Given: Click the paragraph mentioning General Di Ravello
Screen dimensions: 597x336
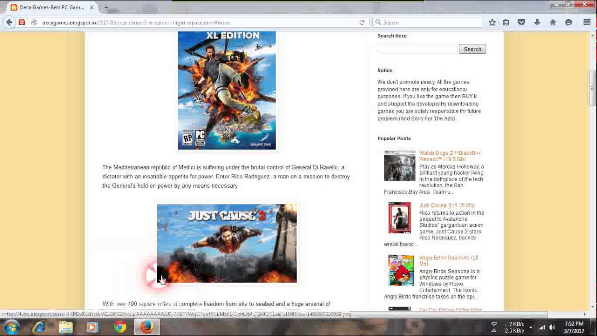Looking at the screenshot, I should [x=226, y=176].
